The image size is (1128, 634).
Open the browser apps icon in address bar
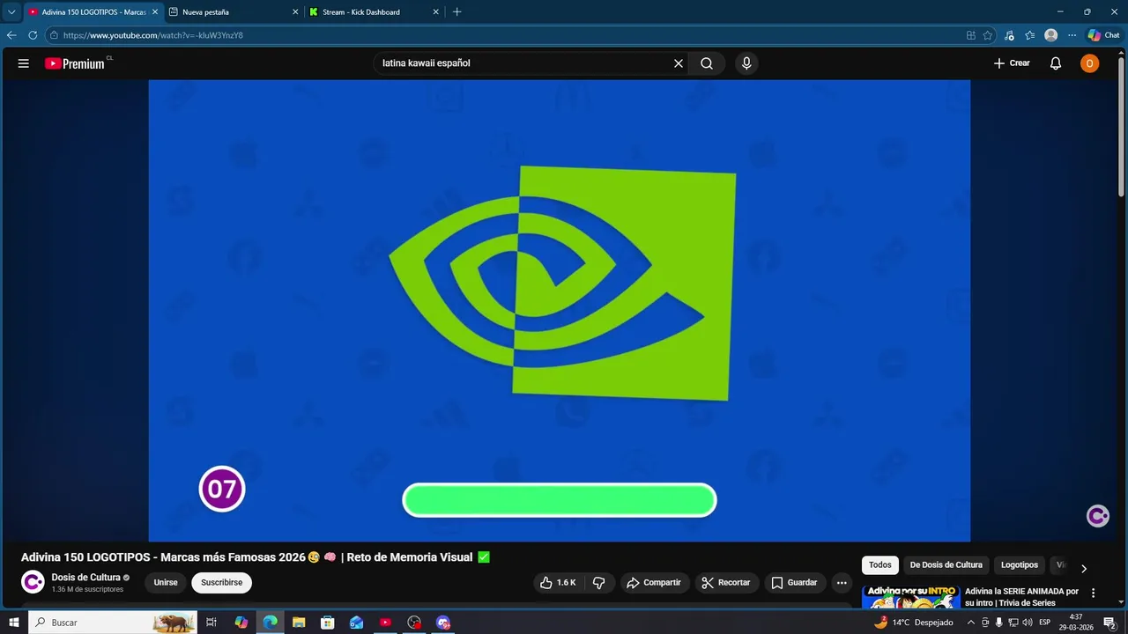pyautogui.click(x=970, y=35)
